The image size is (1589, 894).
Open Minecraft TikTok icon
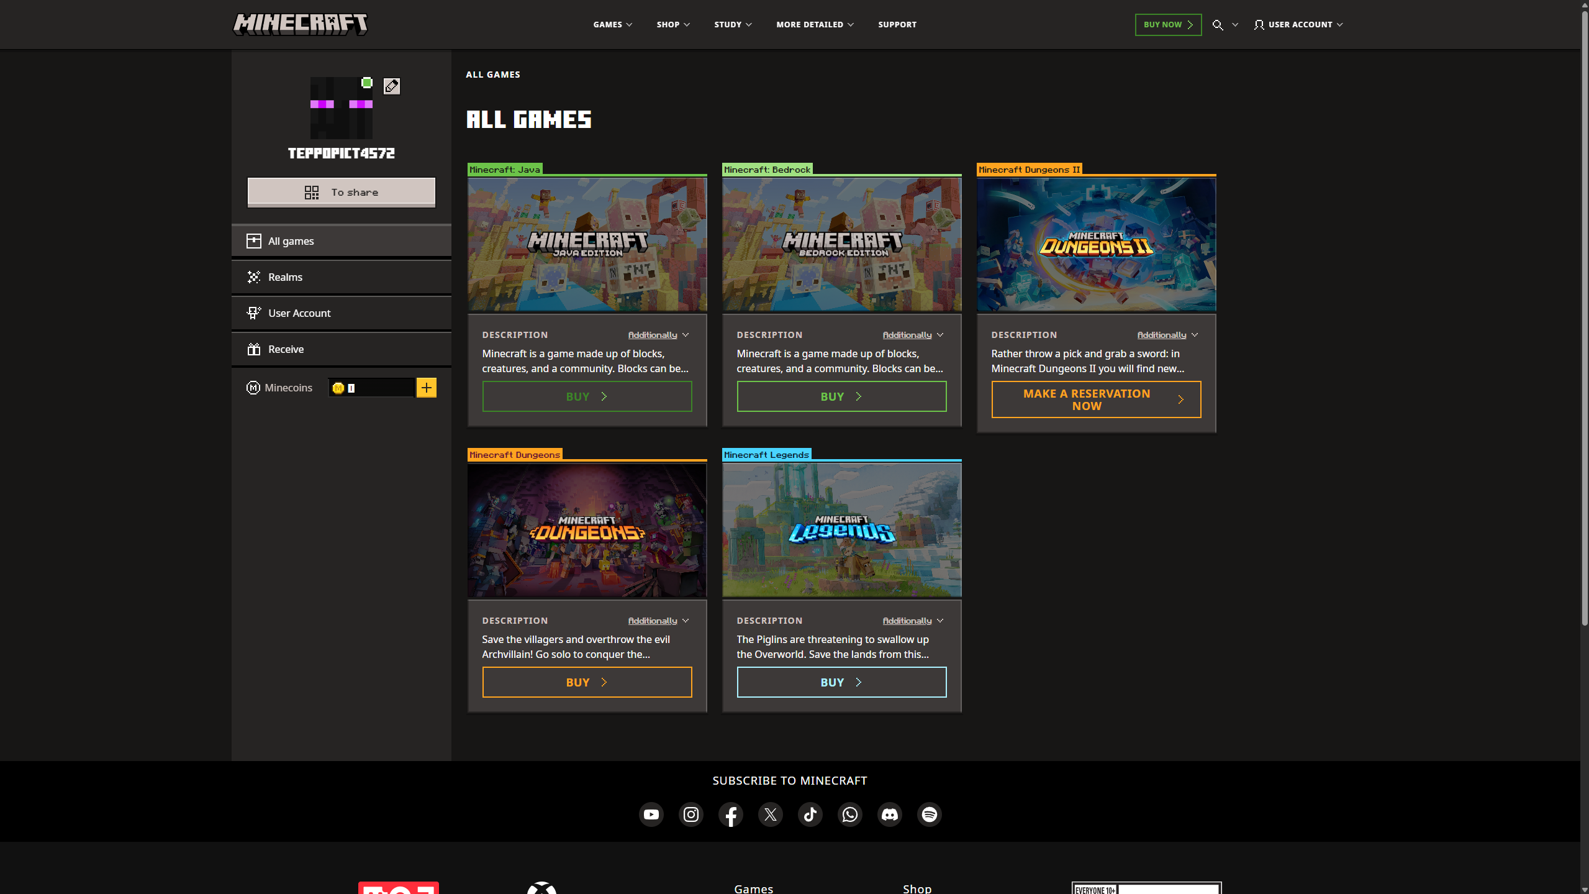coord(810,814)
